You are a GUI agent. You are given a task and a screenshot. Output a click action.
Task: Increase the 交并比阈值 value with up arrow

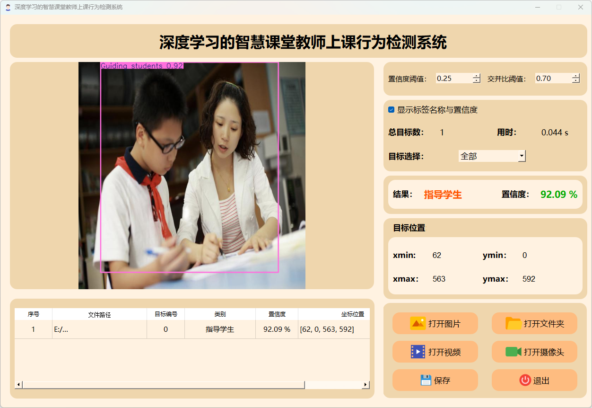[576, 76]
